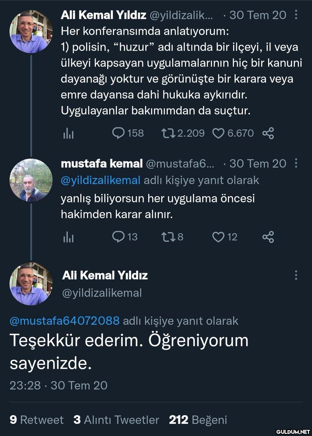Open more options on the main tweet
The height and width of the screenshot is (436, 312).
[296, 275]
